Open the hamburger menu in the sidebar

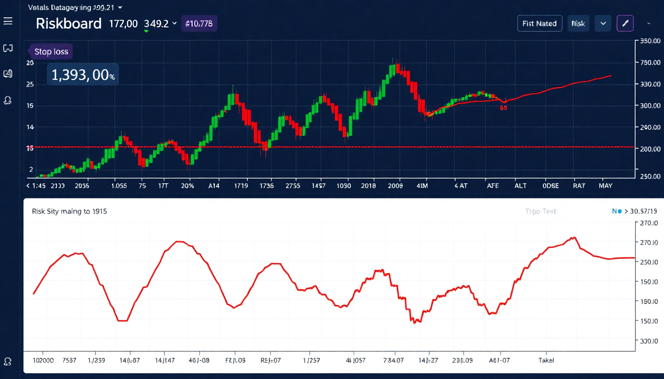(7, 21)
